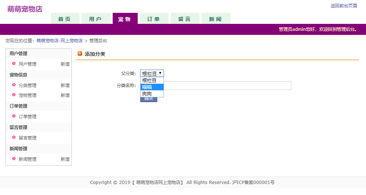This screenshot has width=366, height=195.
Task: Choose 喵喵 from the parent category list
Action: [152, 87]
